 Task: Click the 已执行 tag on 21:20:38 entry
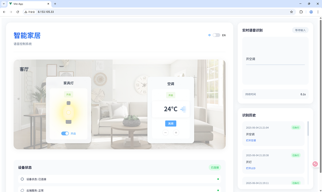click(x=296, y=155)
